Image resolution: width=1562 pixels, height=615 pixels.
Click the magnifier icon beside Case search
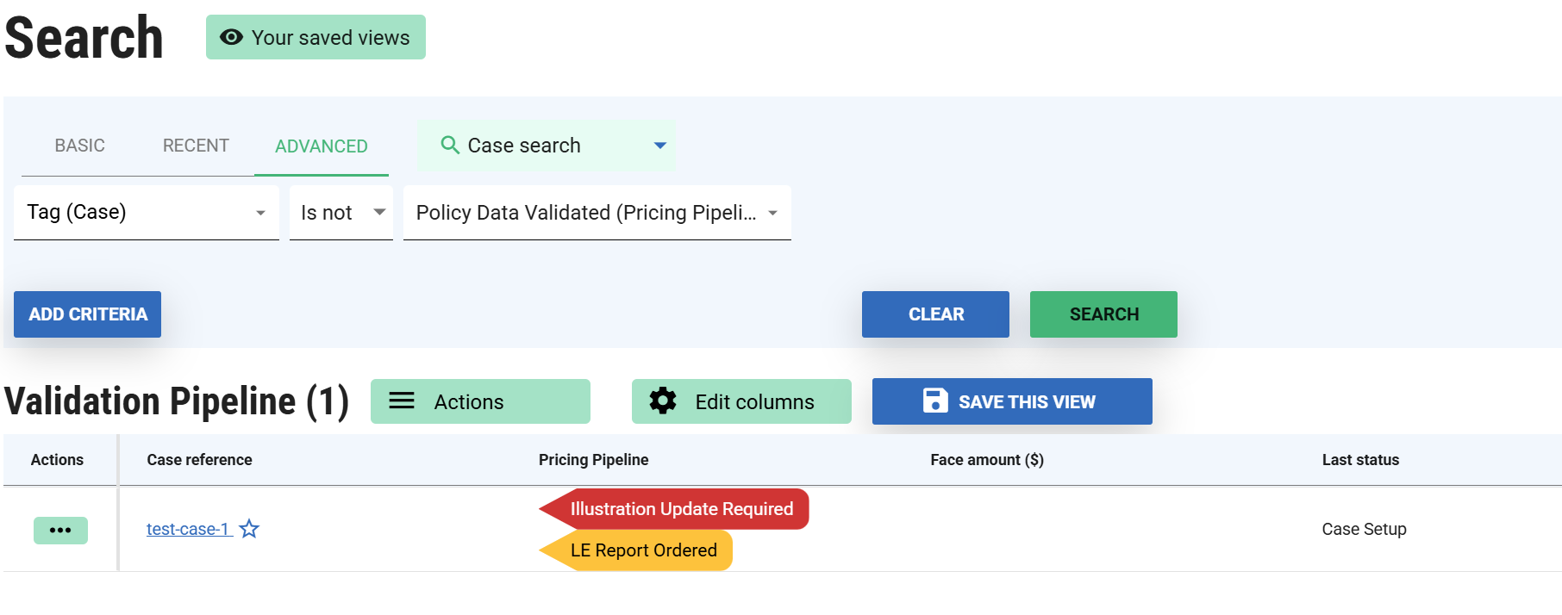[449, 145]
